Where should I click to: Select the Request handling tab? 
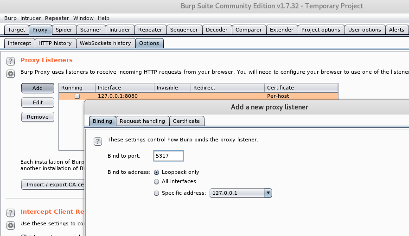click(x=142, y=121)
